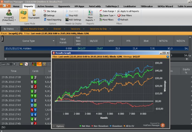
Task: Click Stop HUD
Action: (x=72, y=15)
